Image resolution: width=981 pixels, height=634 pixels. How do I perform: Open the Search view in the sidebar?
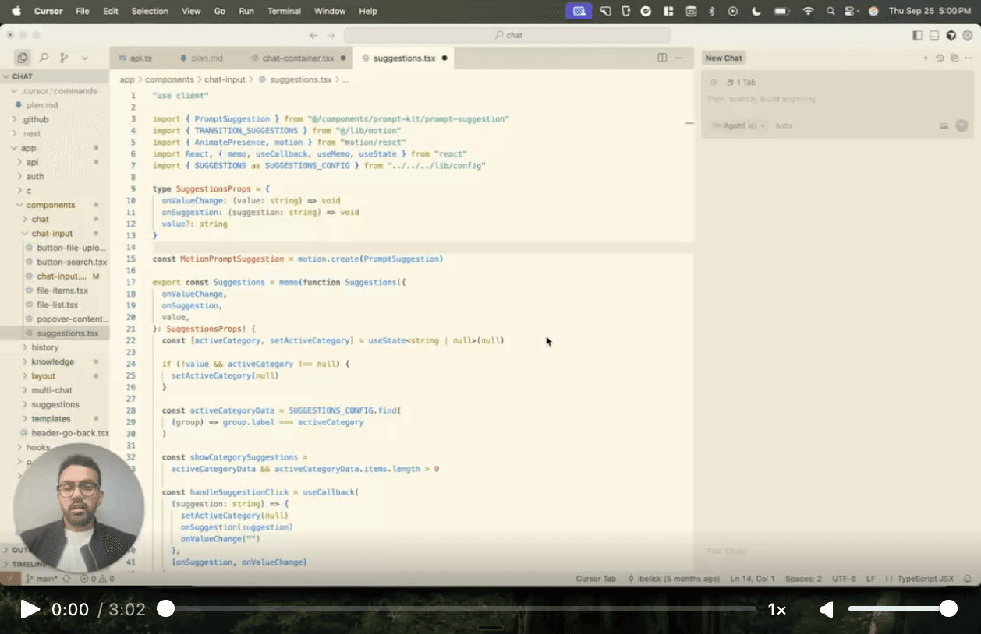click(x=44, y=58)
